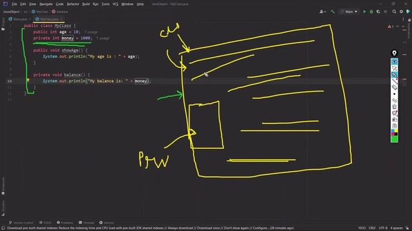Open the Version Control tool window
The height and width of the screenshot is (231, 412).
tap(21, 223)
